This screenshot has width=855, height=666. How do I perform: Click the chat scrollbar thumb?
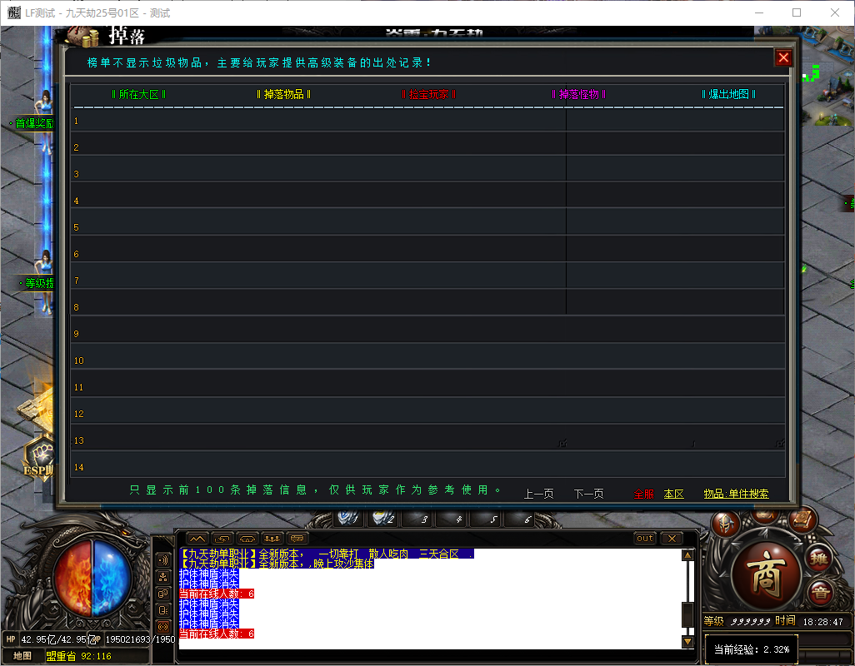pos(688,614)
